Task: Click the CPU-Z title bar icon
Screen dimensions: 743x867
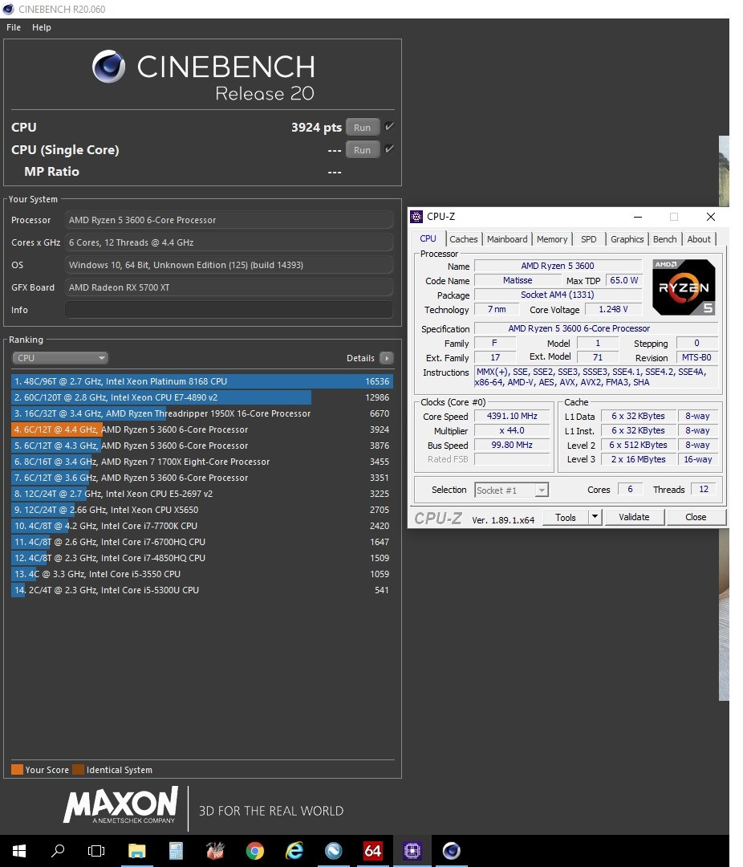Action: pyautogui.click(x=416, y=217)
